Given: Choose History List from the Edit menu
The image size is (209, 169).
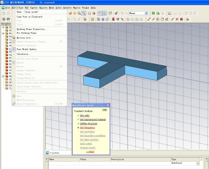Looking at the screenshot, I should click(x=25, y=38).
